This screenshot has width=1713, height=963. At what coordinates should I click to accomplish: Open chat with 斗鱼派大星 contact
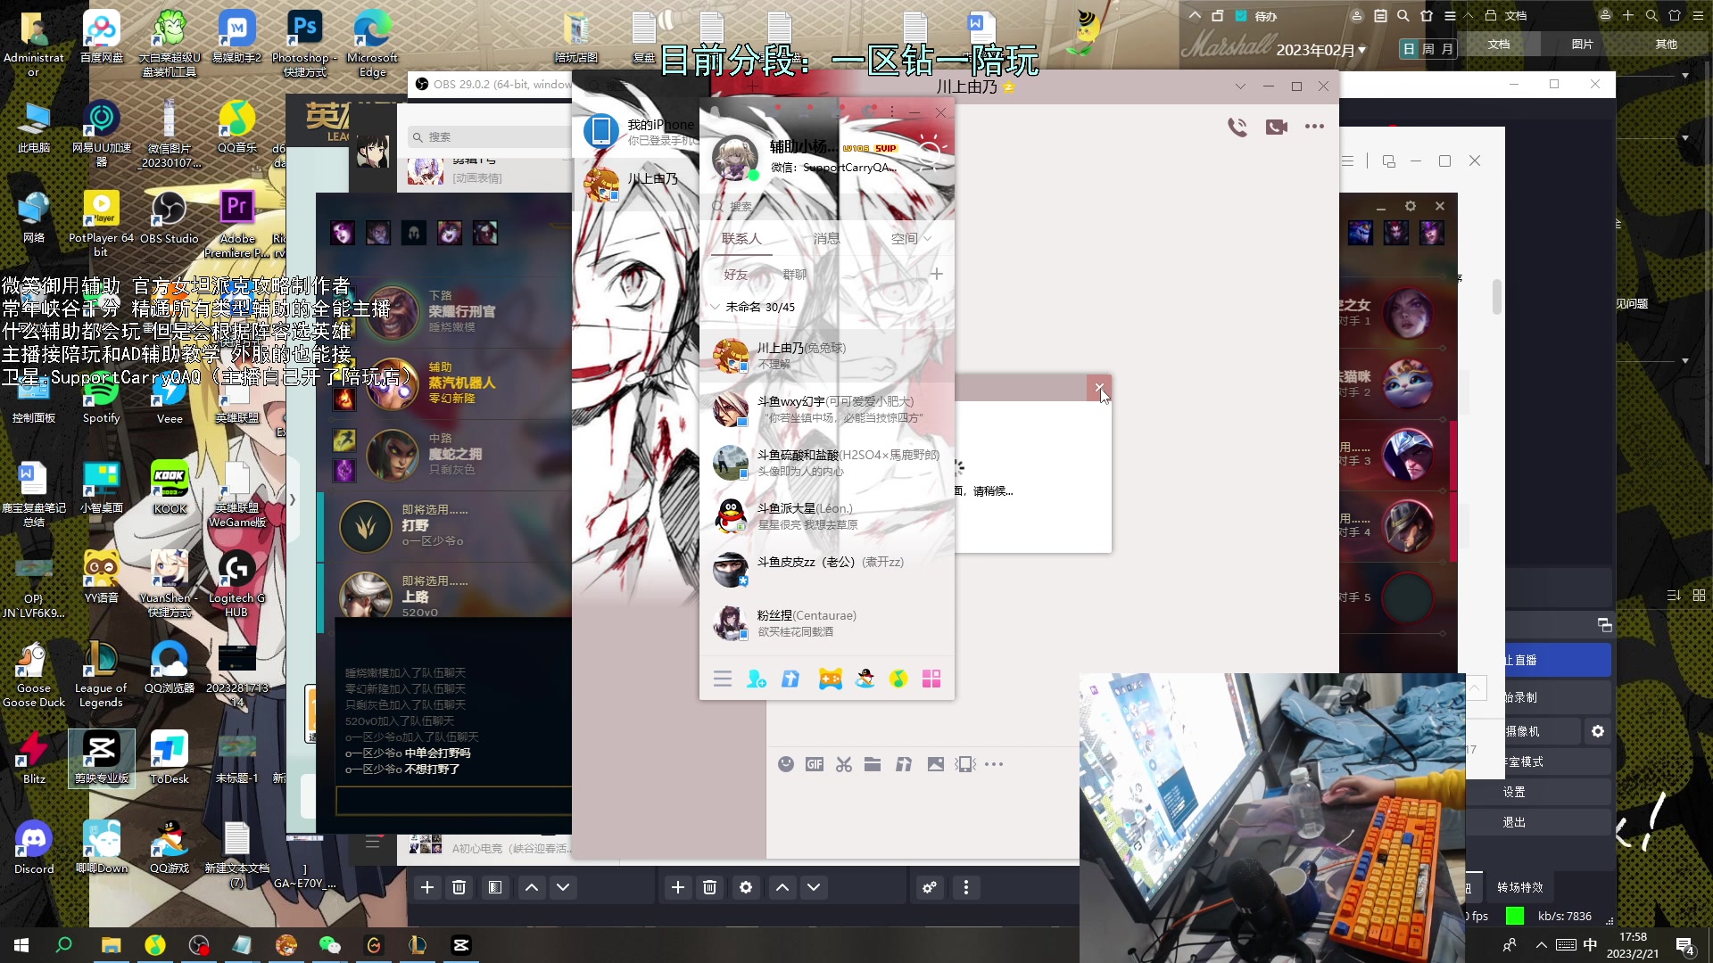[x=827, y=516]
